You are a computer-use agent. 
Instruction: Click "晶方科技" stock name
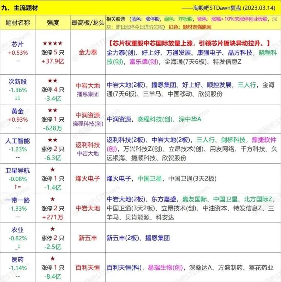(240, 52)
